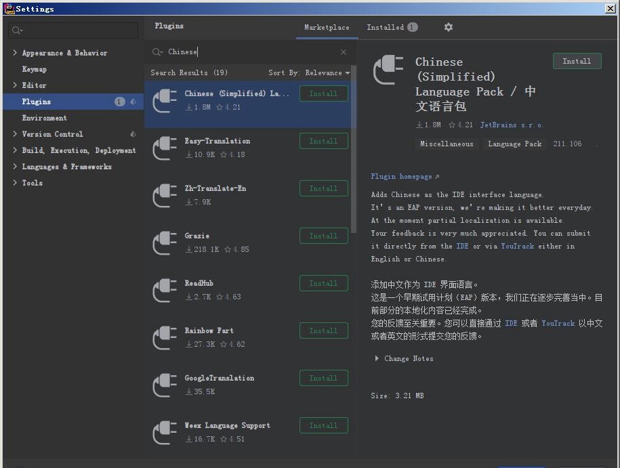Select the Zh-Translate-En plugin icon
This screenshot has width=620, height=468.
[x=165, y=196]
